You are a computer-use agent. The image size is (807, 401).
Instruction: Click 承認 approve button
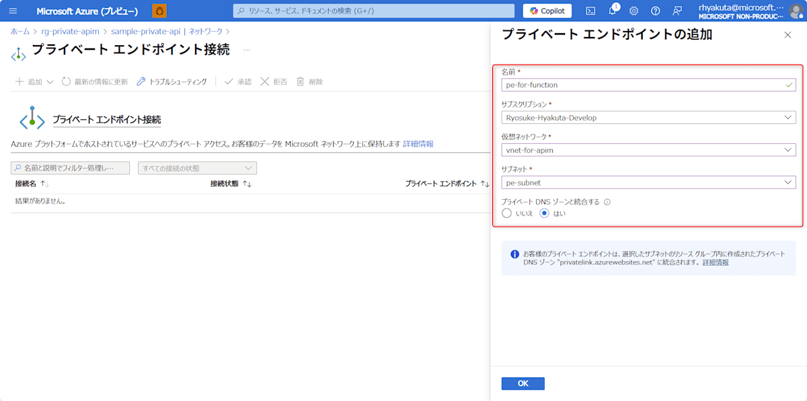tap(238, 81)
